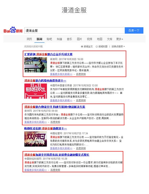The image size is (149, 194).
Task: Expand the 更多» menu
Action: point(120,39)
